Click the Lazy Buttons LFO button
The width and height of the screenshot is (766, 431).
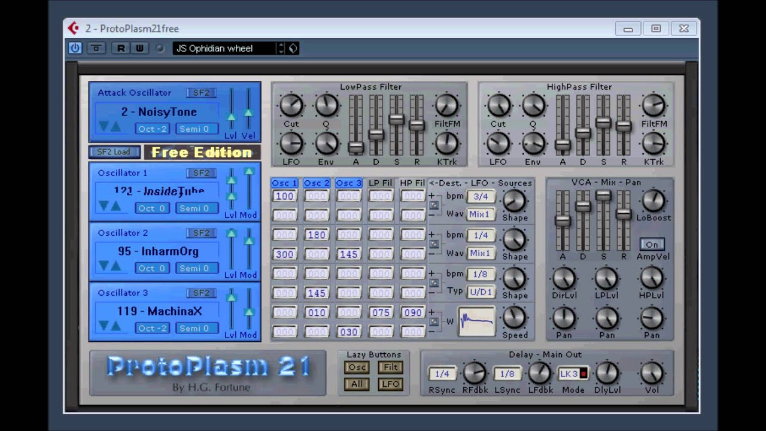[390, 384]
